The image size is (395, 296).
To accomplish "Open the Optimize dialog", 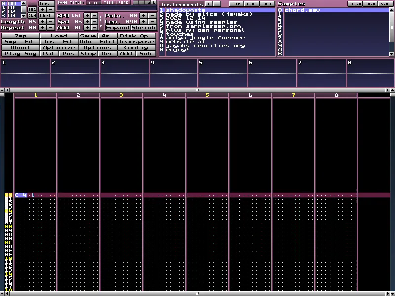I will click(x=59, y=47).
